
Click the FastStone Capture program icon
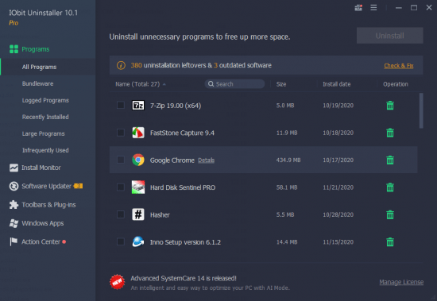click(138, 133)
